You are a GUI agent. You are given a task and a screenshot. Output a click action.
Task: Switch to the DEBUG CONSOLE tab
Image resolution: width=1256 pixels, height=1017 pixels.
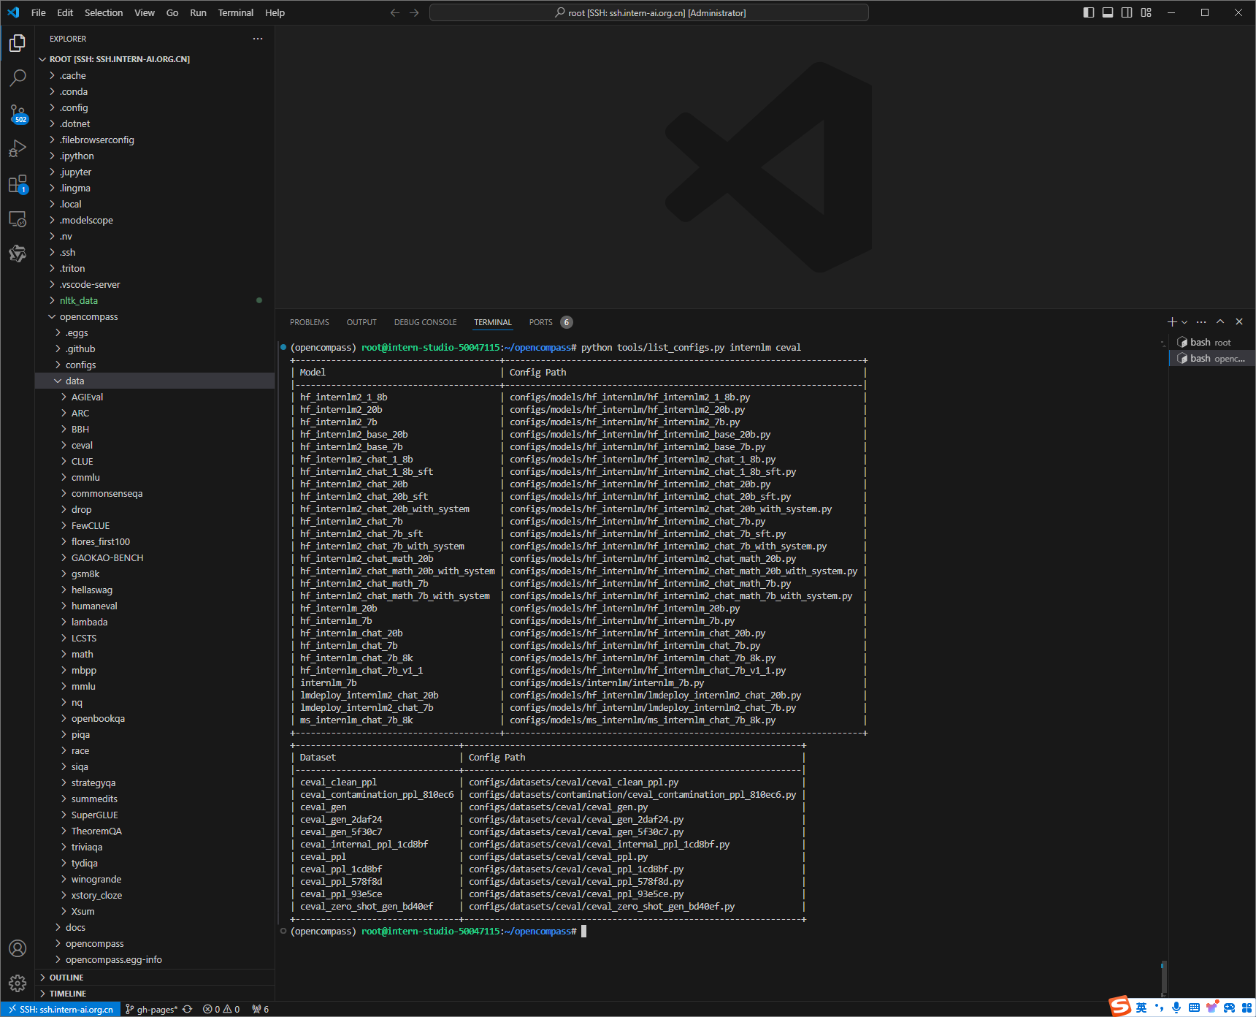[425, 322]
